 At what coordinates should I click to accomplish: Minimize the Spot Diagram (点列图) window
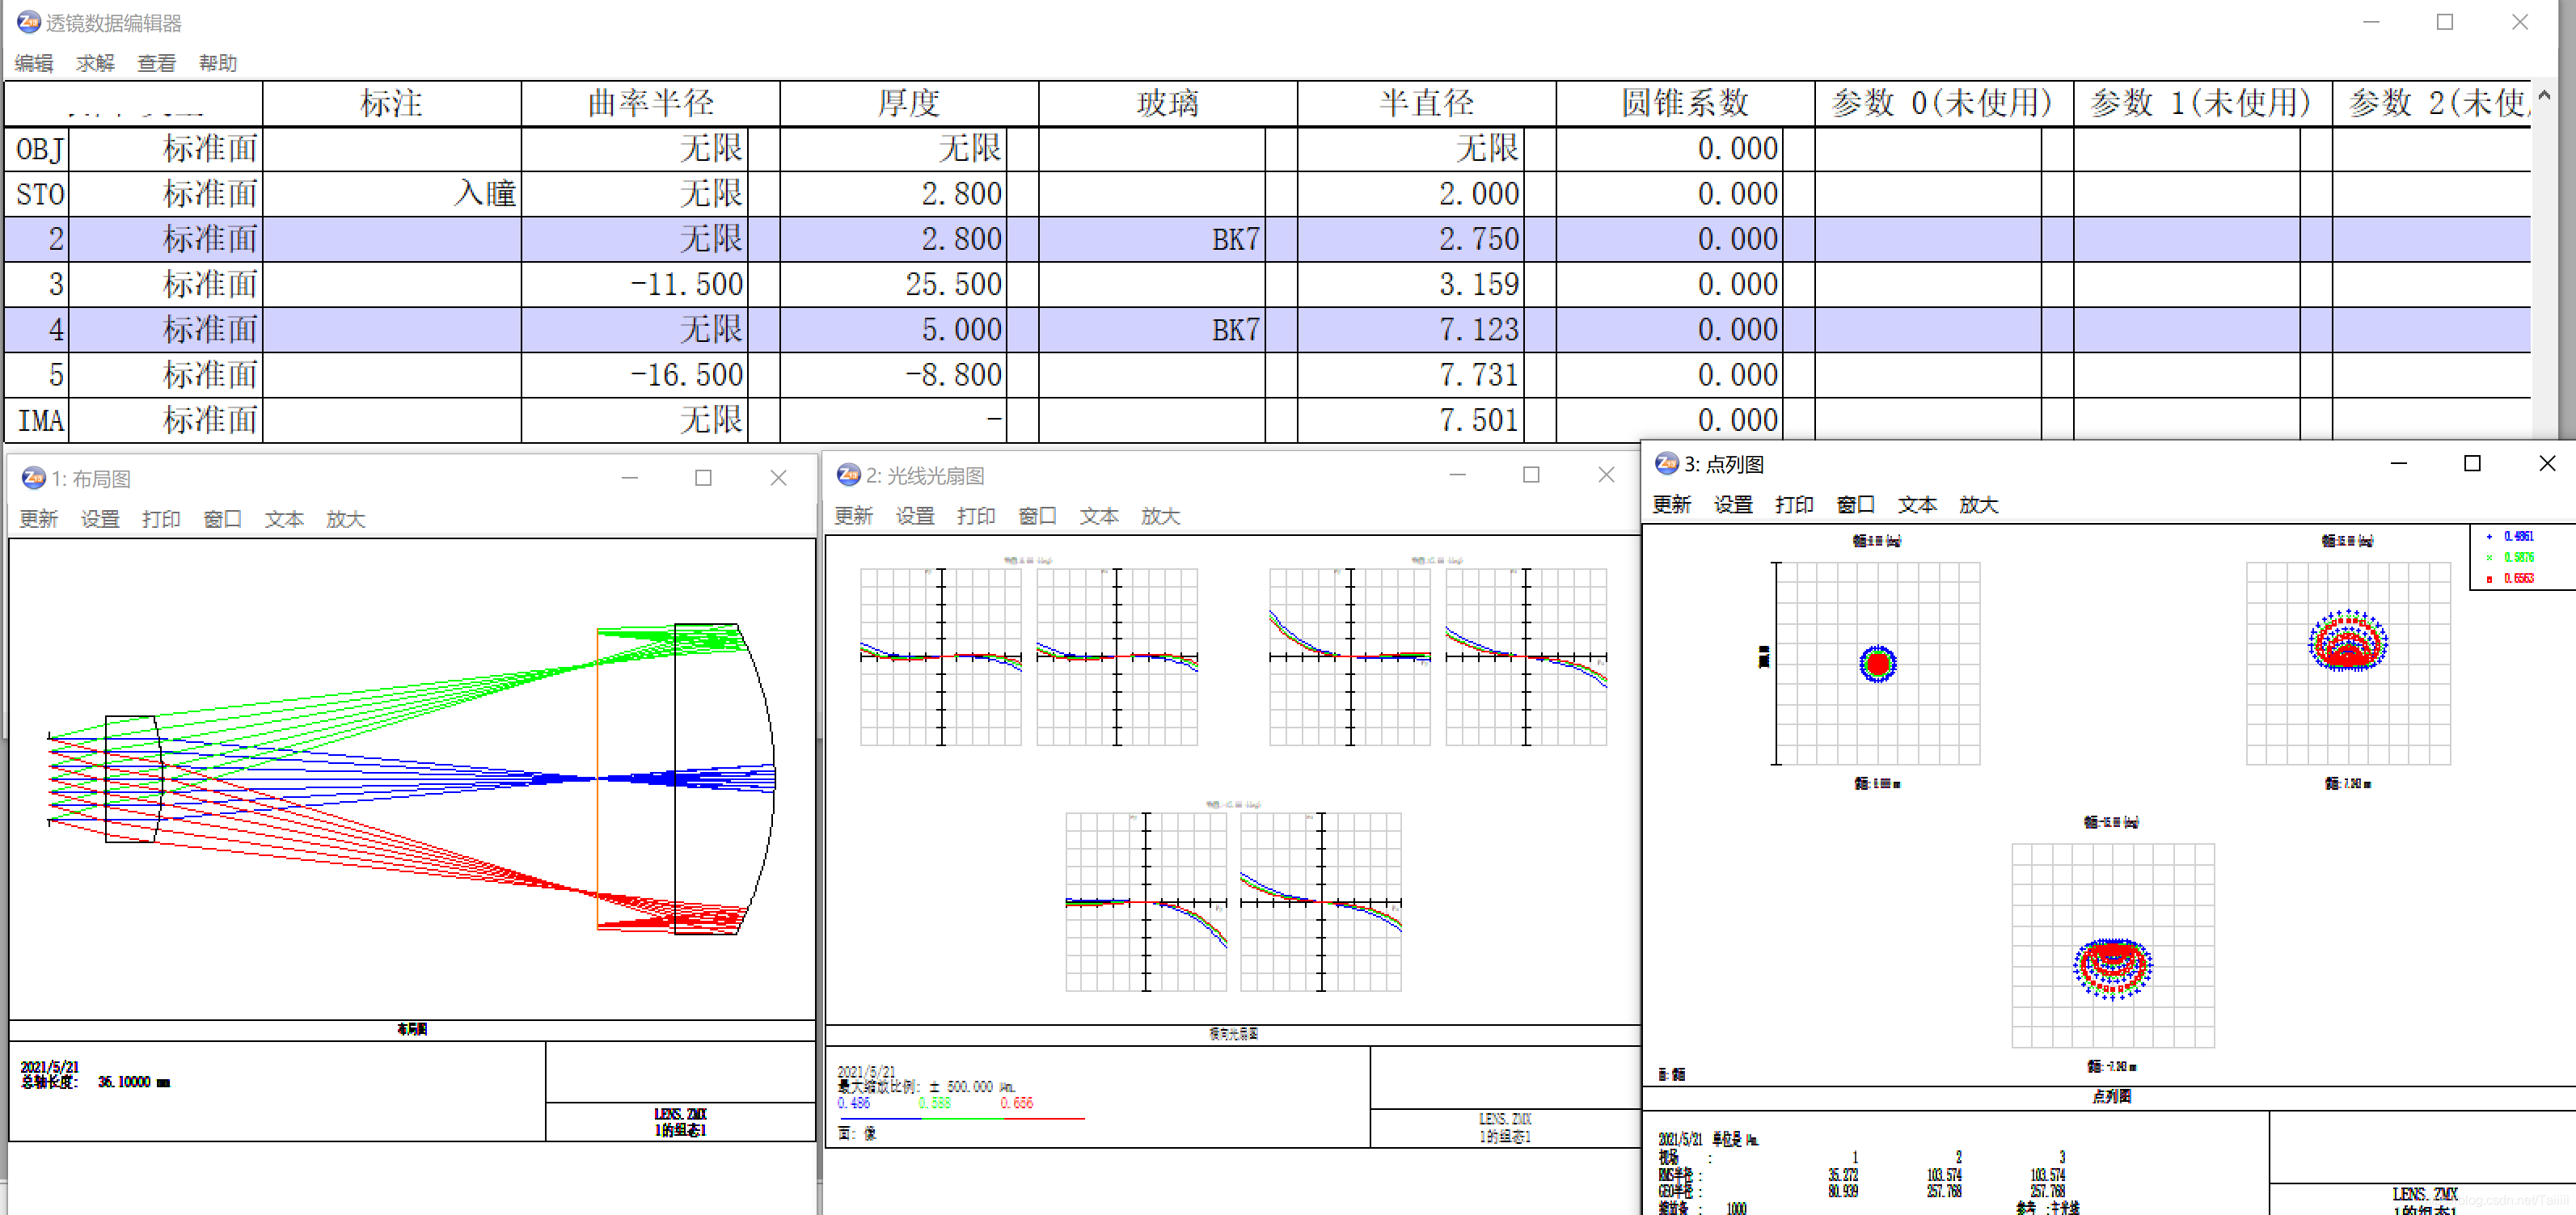click(2398, 463)
